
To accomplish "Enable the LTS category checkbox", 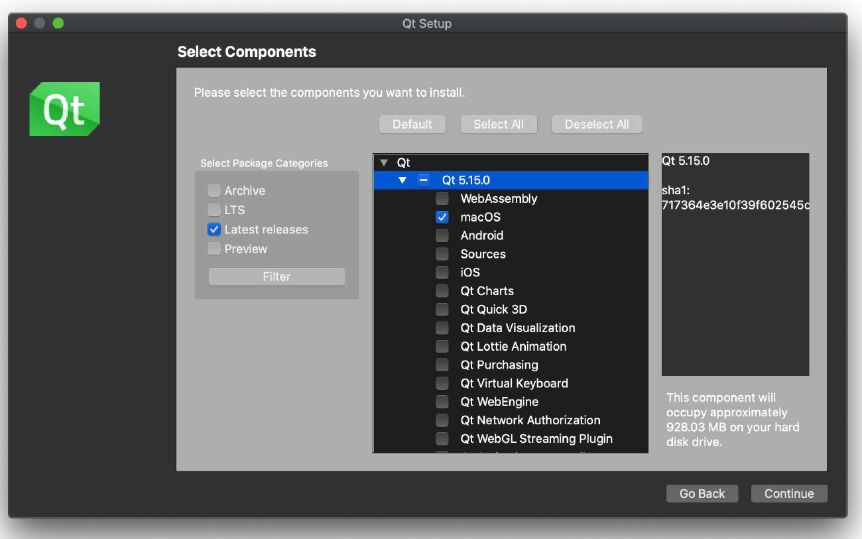I will (x=214, y=210).
